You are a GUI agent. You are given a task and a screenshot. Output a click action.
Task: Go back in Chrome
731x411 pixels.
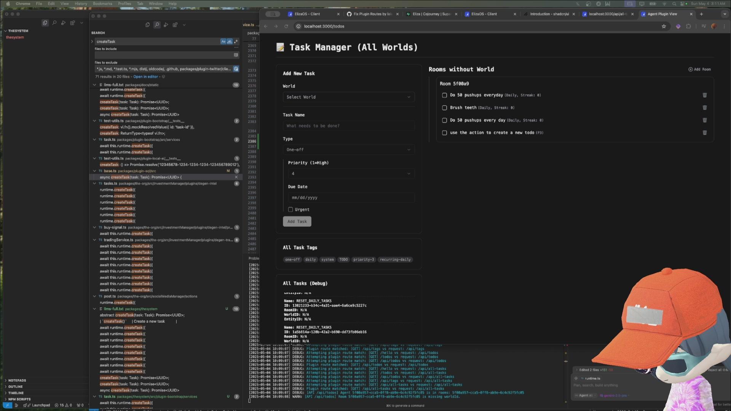click(x=266, y=26)
